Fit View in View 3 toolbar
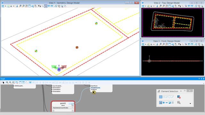The width and height of the screenshot is (205, 115). (169, 44)
